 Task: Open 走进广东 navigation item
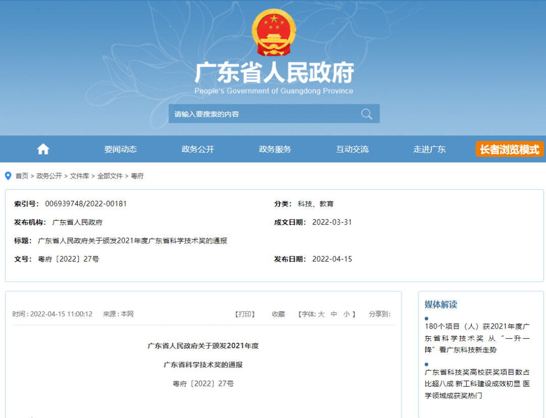point(429,149)
